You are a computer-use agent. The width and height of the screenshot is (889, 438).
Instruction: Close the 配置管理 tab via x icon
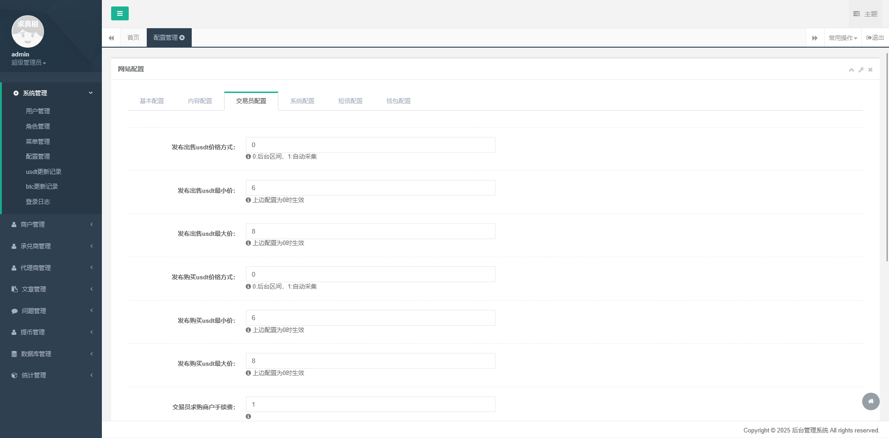pos(182,37)
